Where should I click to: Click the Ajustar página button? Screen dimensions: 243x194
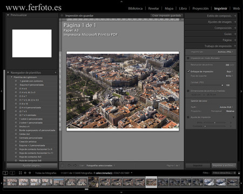(32, 165)
